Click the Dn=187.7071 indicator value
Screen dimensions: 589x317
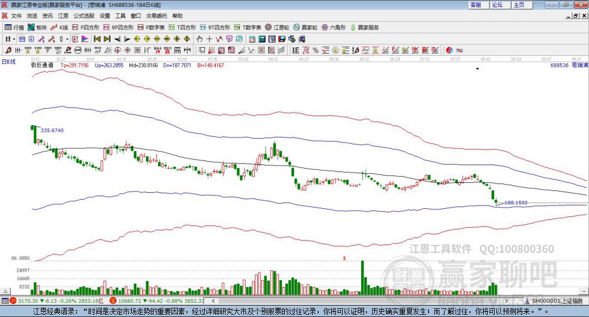click(177, 66)
